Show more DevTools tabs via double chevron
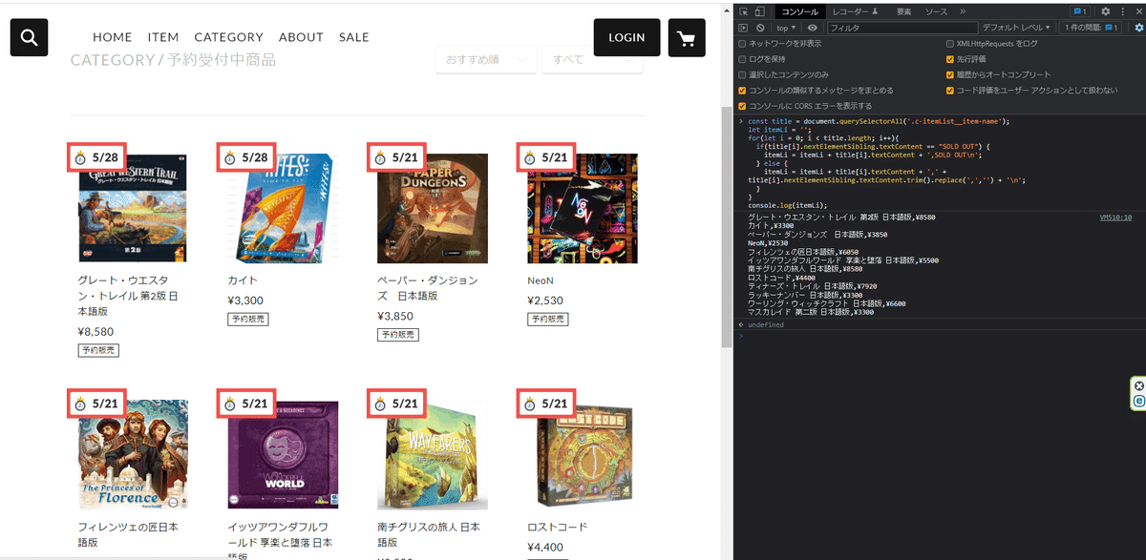 point(962,11)
